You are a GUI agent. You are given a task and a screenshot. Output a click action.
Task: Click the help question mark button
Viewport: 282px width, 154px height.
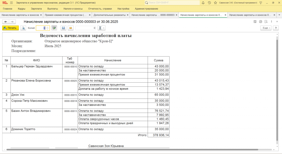276,28
